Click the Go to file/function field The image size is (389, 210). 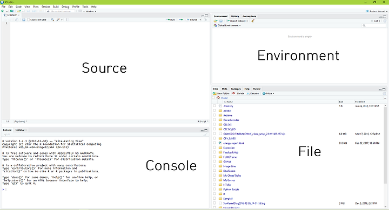point(61,11)
